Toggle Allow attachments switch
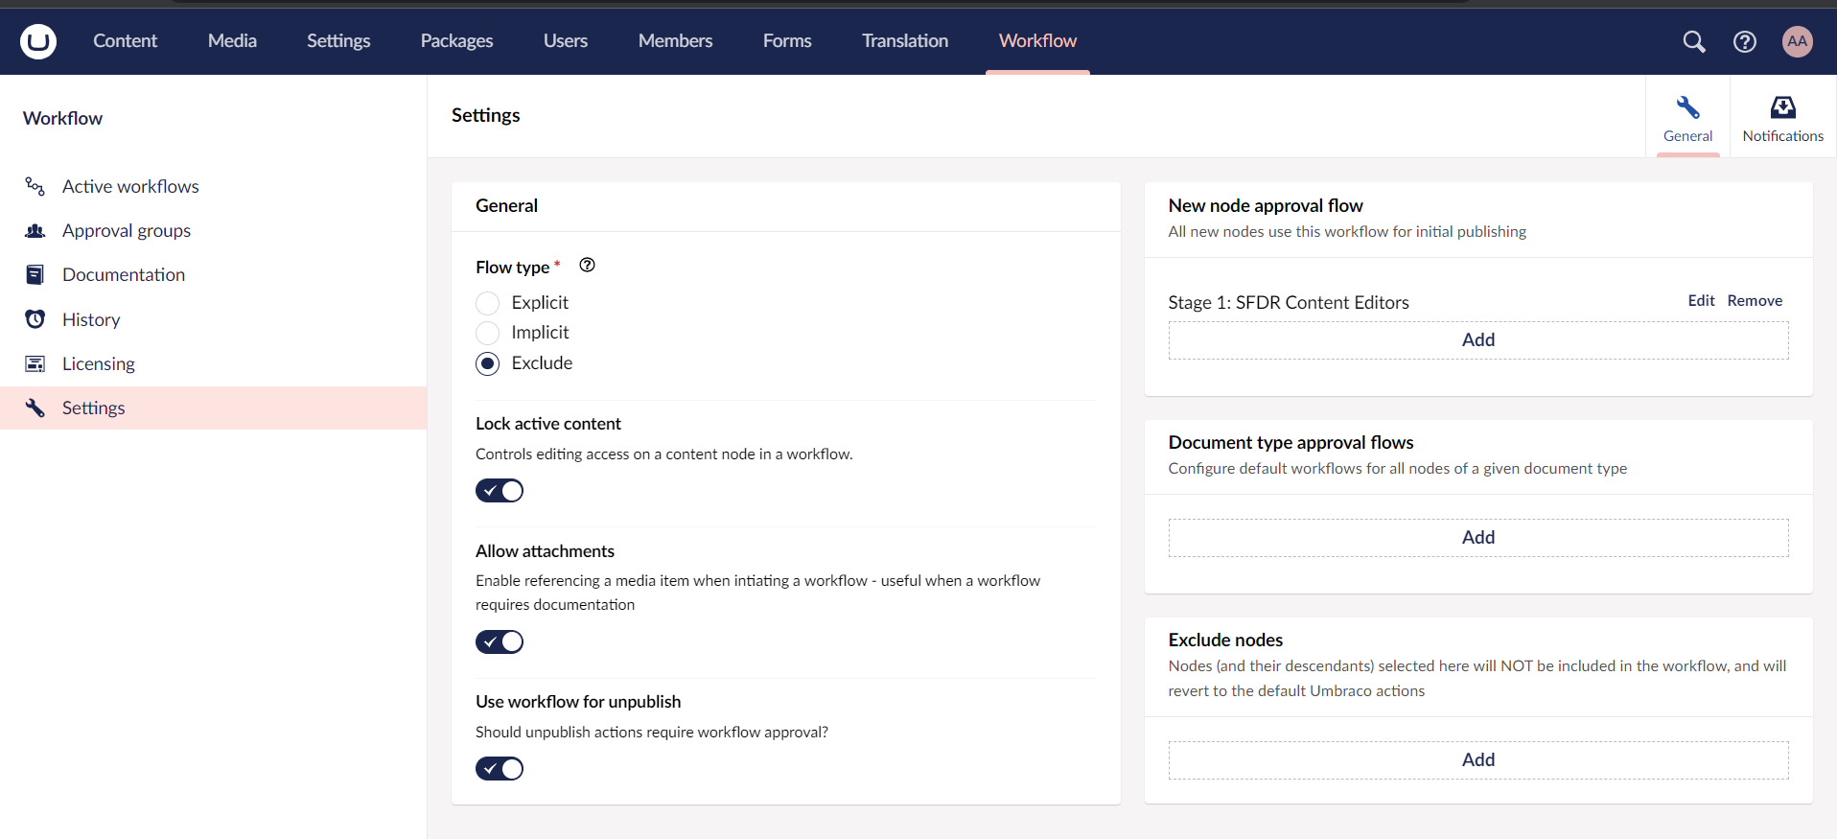 [x=500, y=642]
